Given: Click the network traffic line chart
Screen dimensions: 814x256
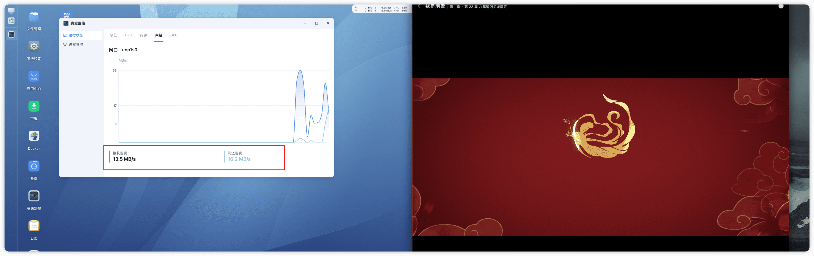Looking at the screenshot, I should [223, 106].
